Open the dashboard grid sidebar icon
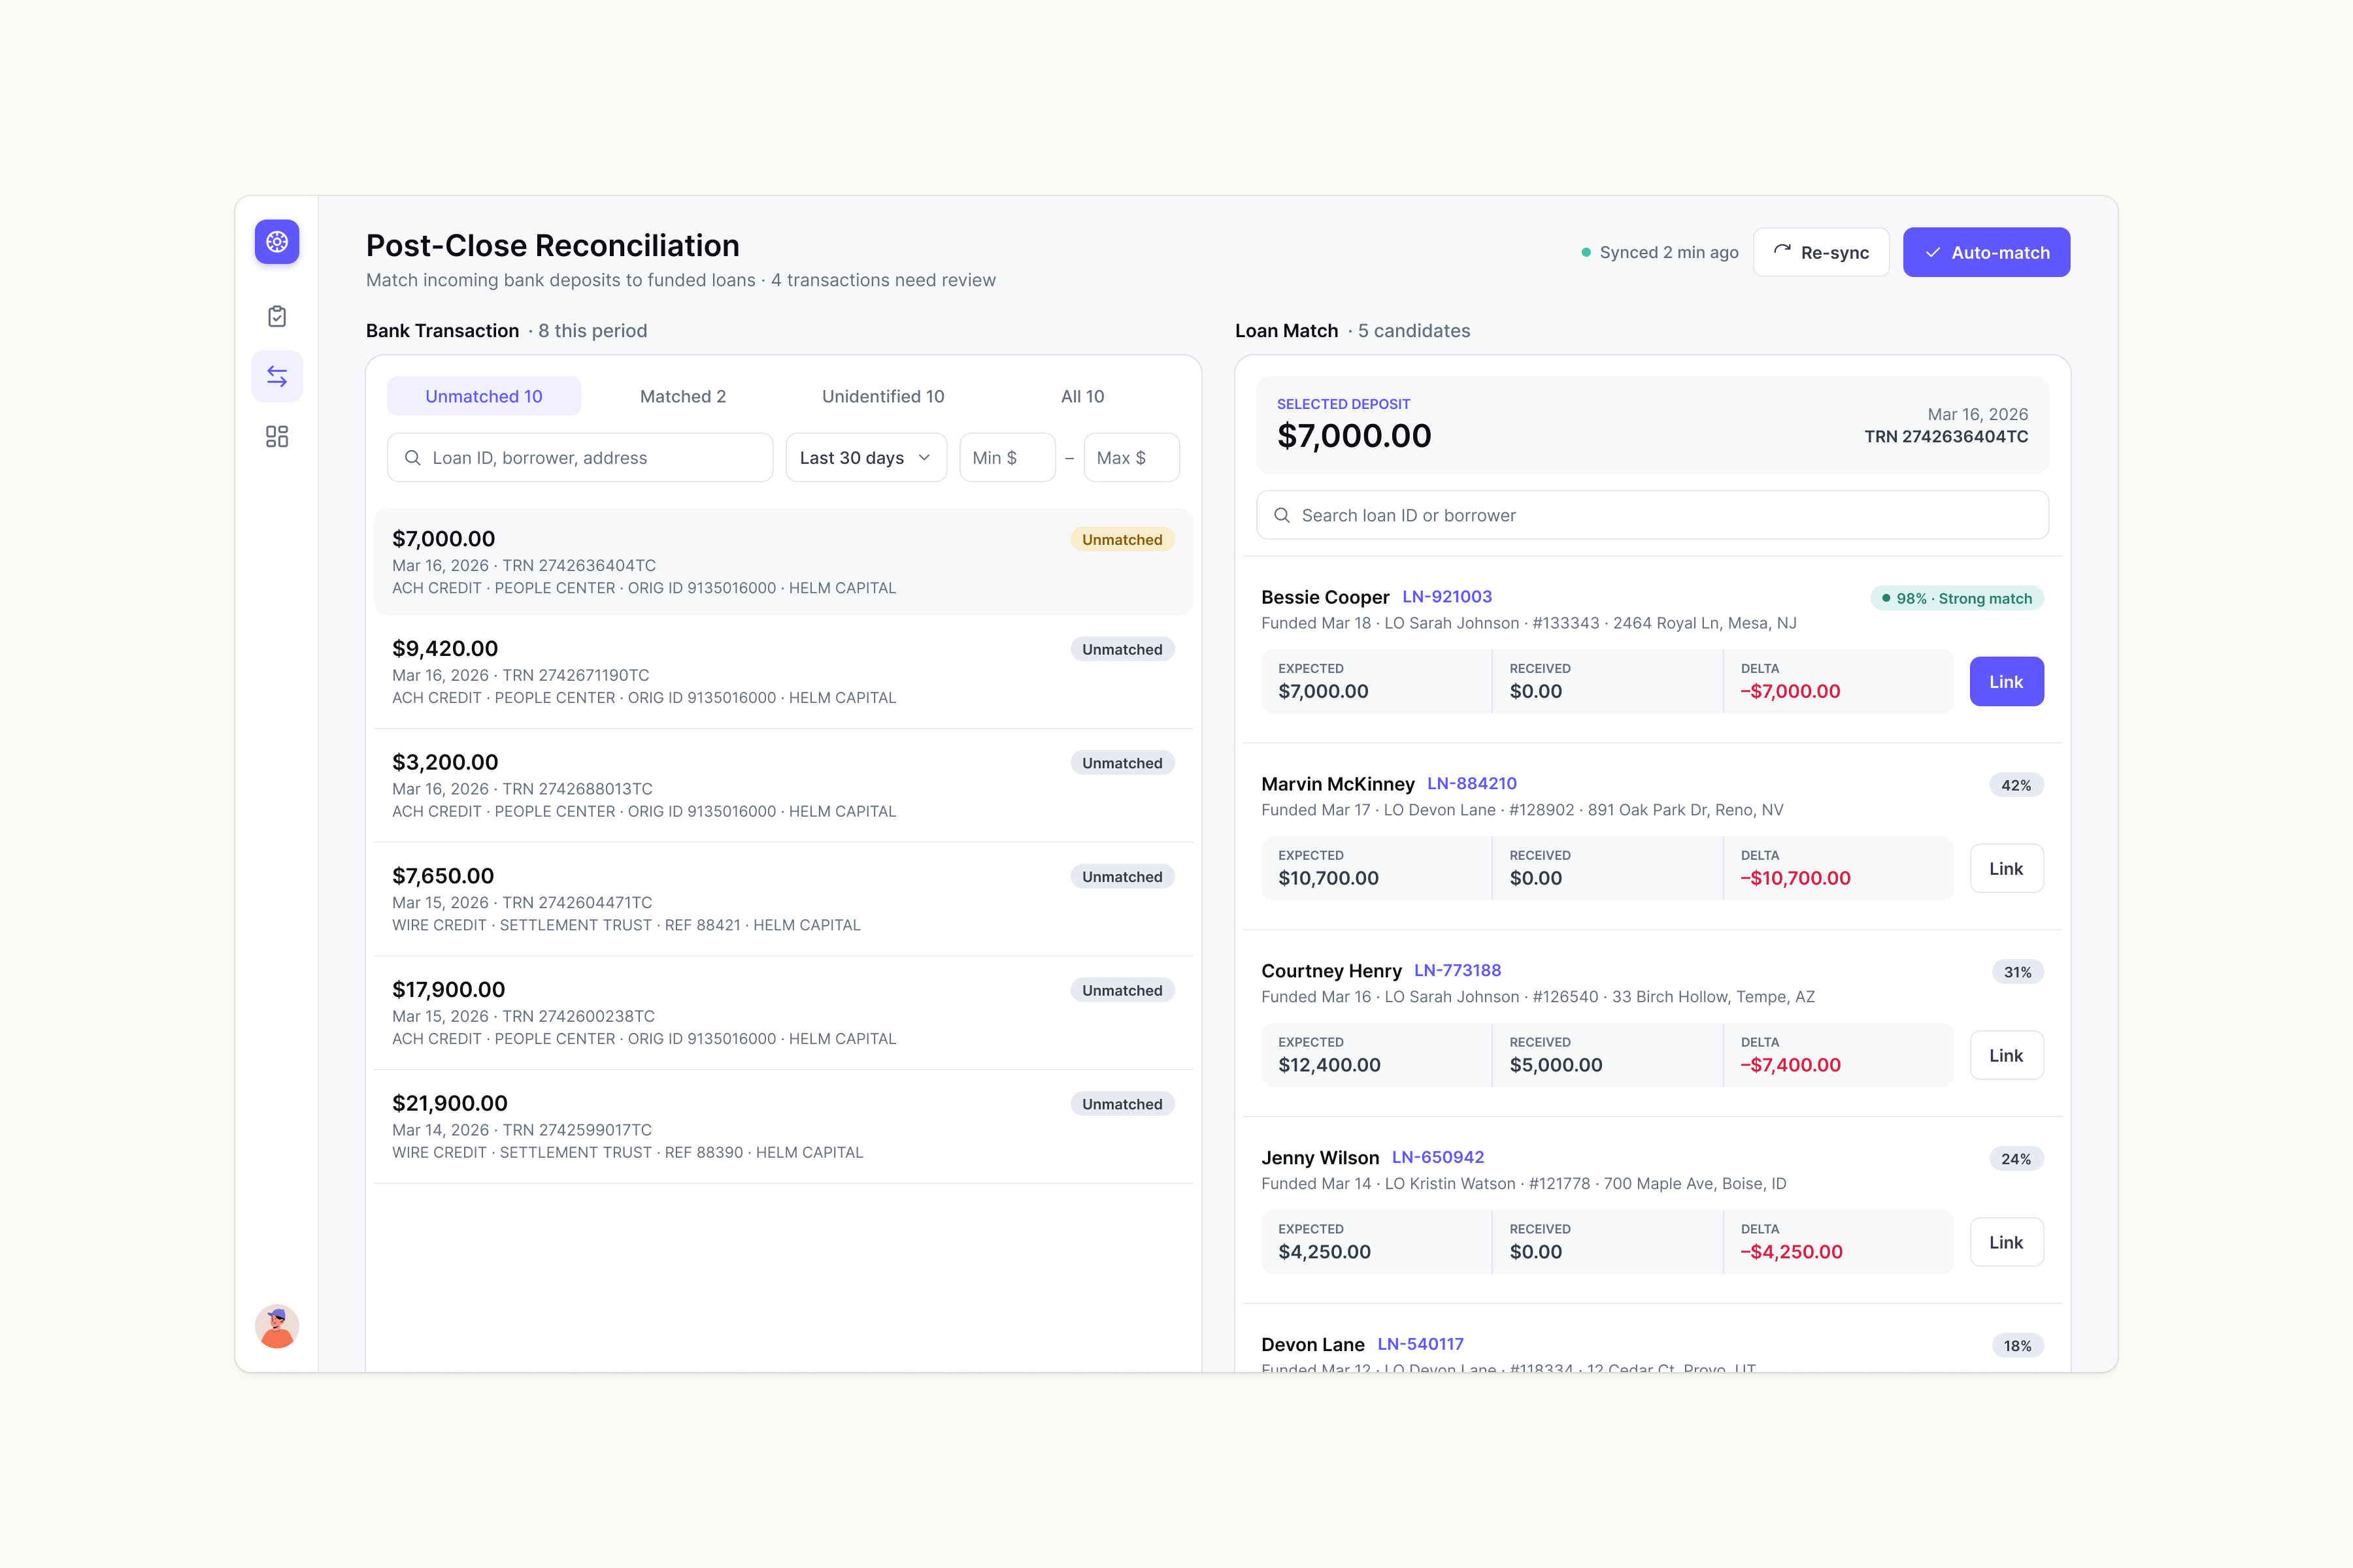Screen dimensions: 2353x1568 [277, 437]
